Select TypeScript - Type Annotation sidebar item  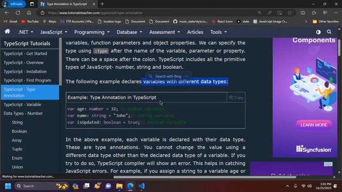[30, 92]
